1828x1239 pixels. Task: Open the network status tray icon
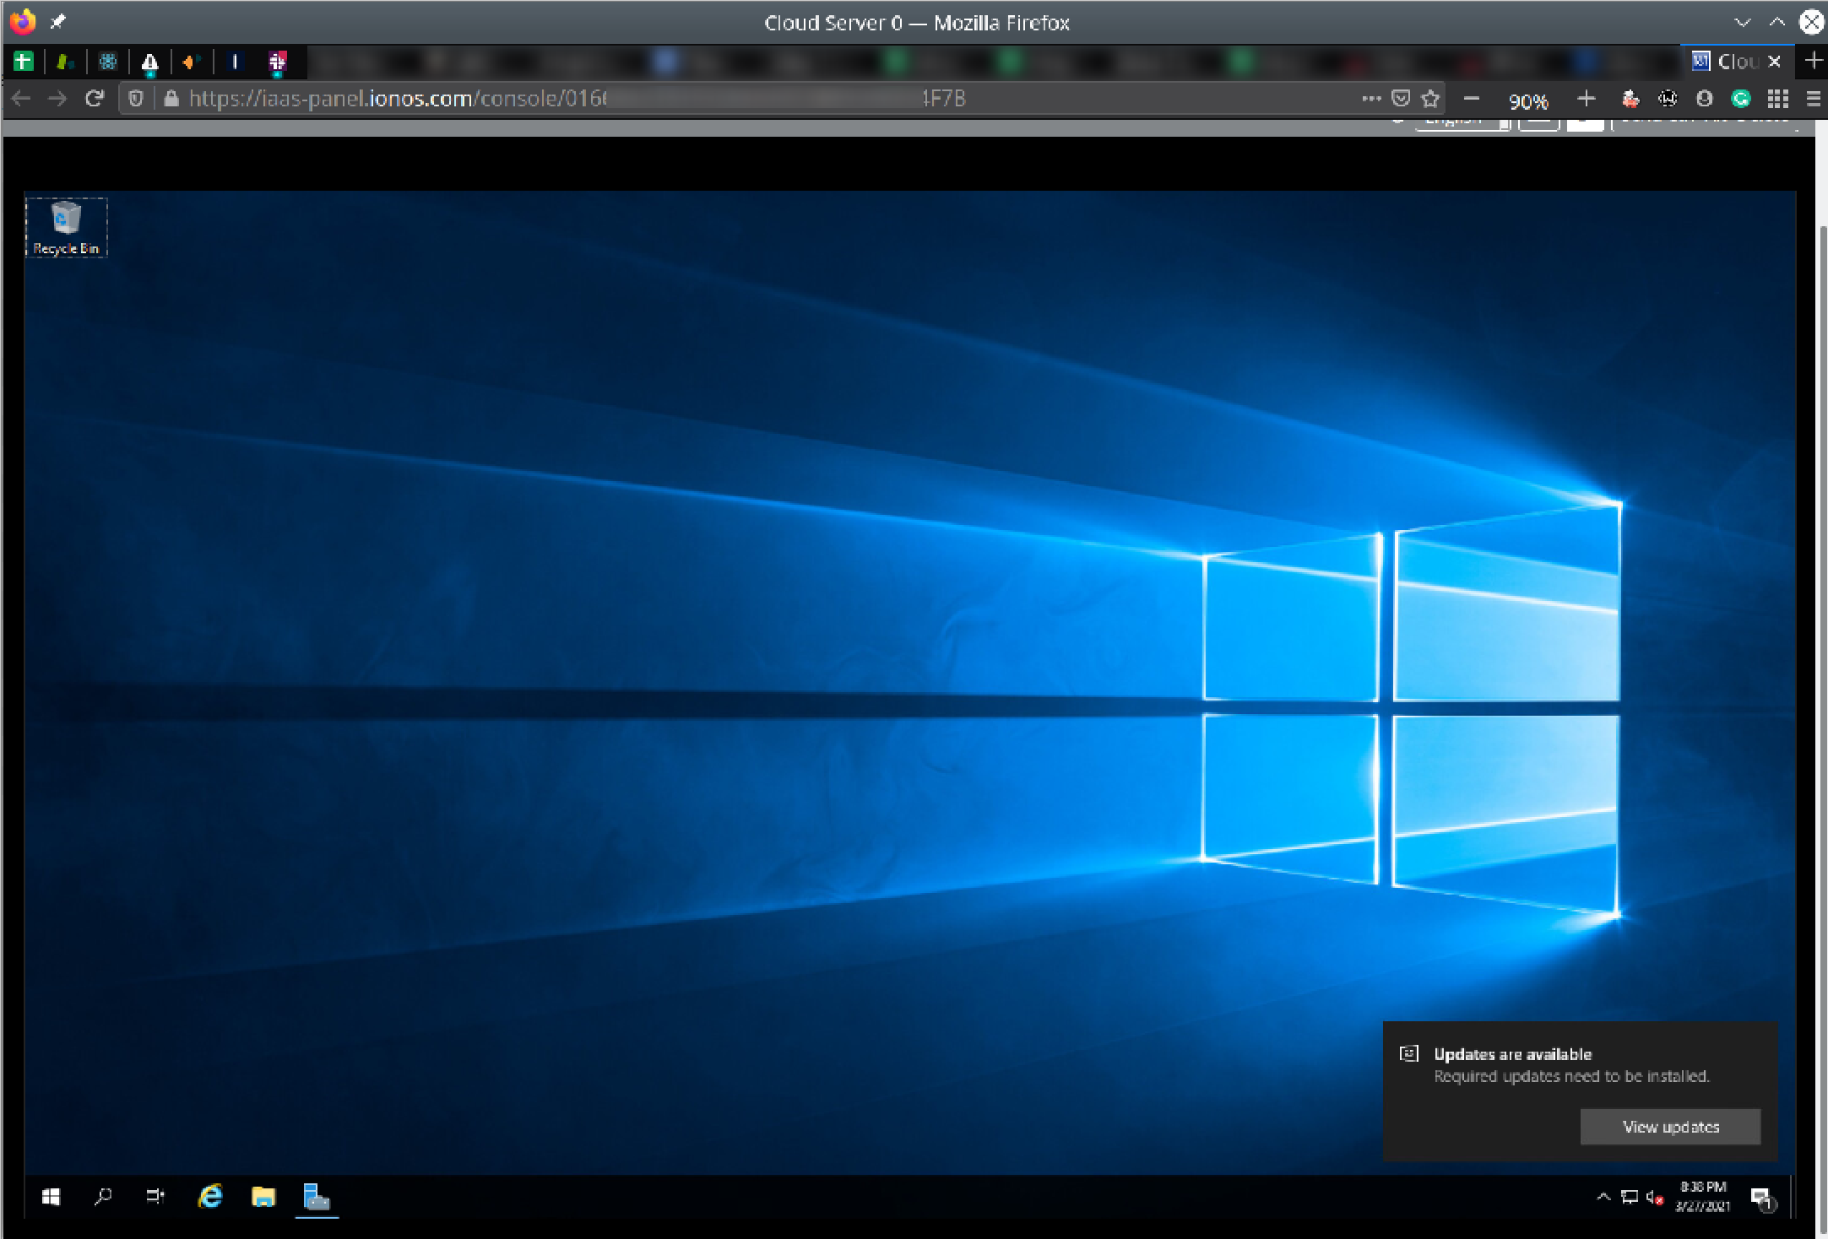pos(1630,1197)
